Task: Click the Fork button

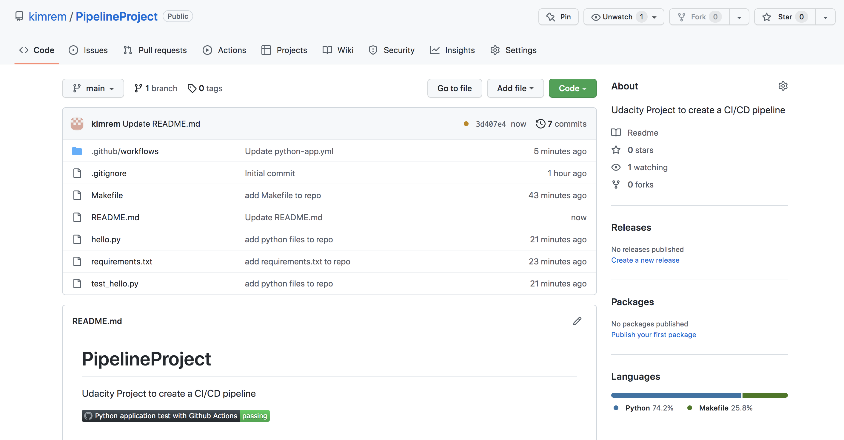Action: tap(699, 17)
